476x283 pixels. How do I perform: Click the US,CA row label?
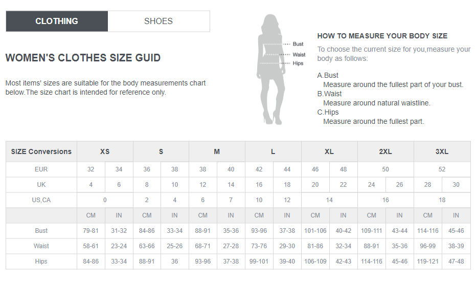[x=41, y=200]
